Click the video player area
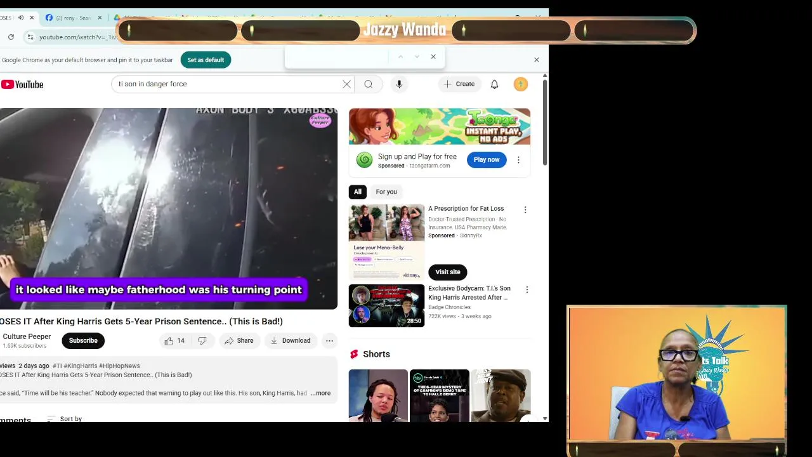The image size is (812, 457). pyautogui.click(x=168, y=208)
